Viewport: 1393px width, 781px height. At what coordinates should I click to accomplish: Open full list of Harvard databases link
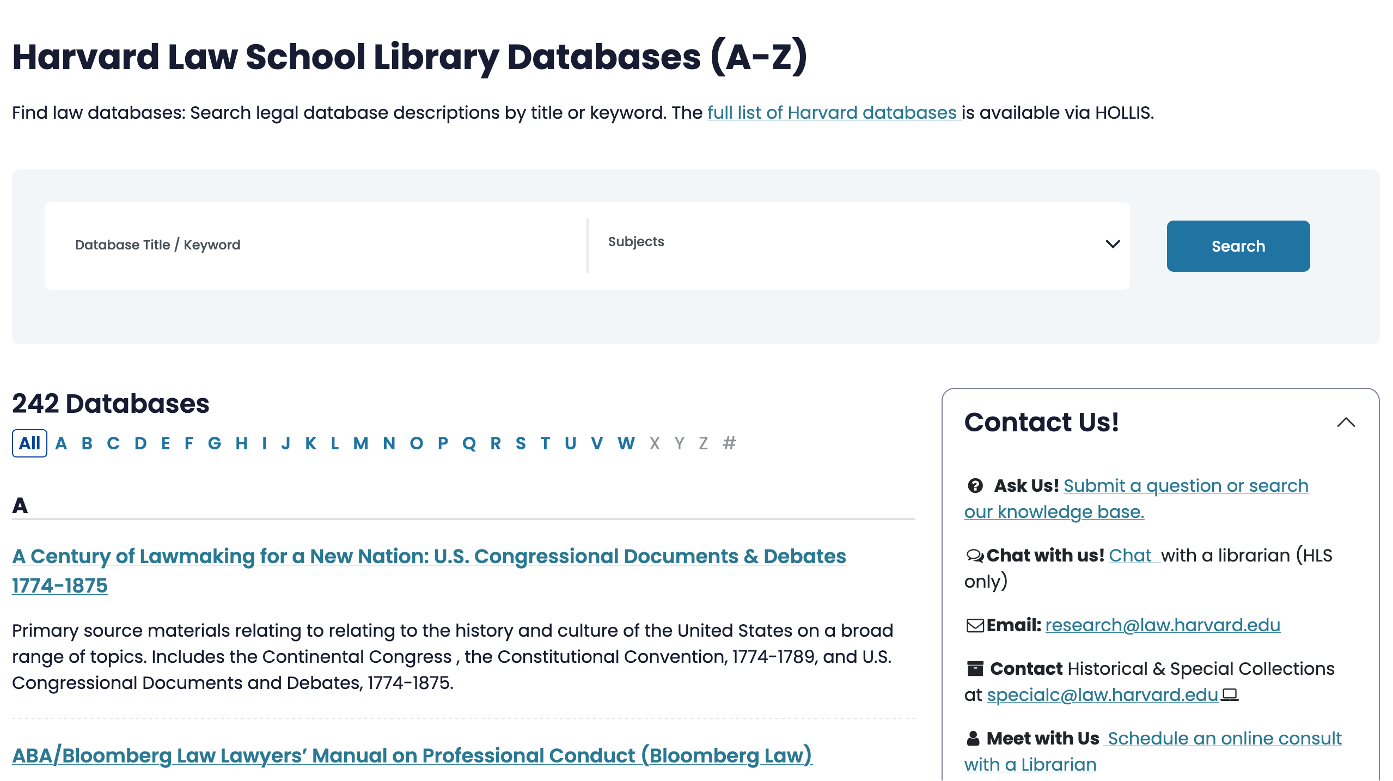[834, 113]
